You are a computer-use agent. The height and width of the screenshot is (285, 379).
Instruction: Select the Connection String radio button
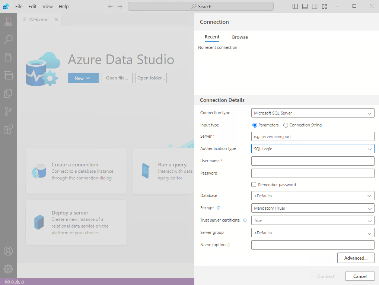(286, 125)
